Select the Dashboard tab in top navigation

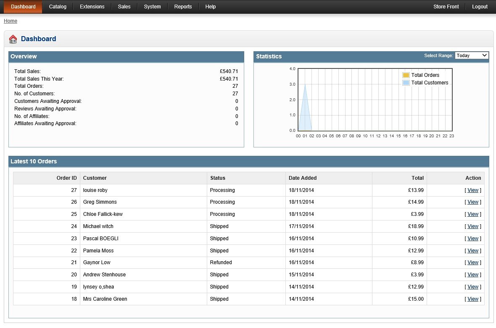tap(23, 7)
